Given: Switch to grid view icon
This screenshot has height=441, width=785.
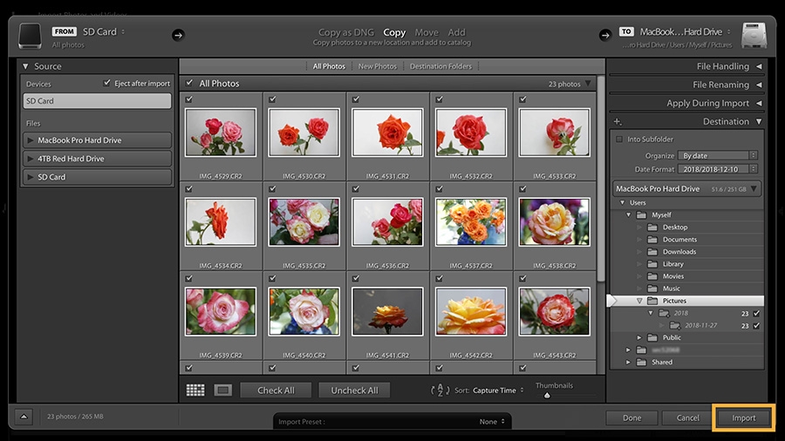Looking at the screenshot, I should pyautogui.click(x=195, y=390).
